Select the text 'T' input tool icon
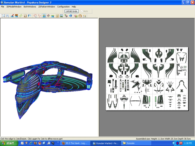Image resolution: width=195 pixels, height=146 pixels. point(57,16)
